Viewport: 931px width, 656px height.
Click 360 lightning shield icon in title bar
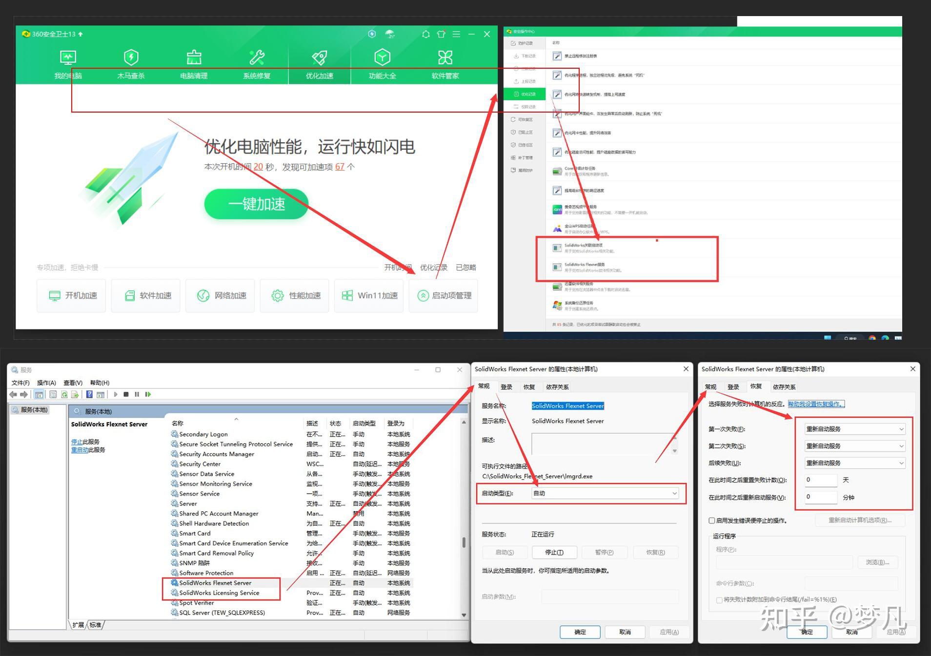tap(372, 34)
